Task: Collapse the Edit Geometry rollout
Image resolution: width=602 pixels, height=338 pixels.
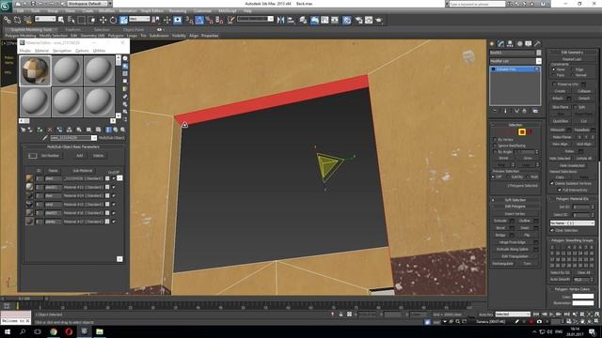Action: tap(572, 53)
